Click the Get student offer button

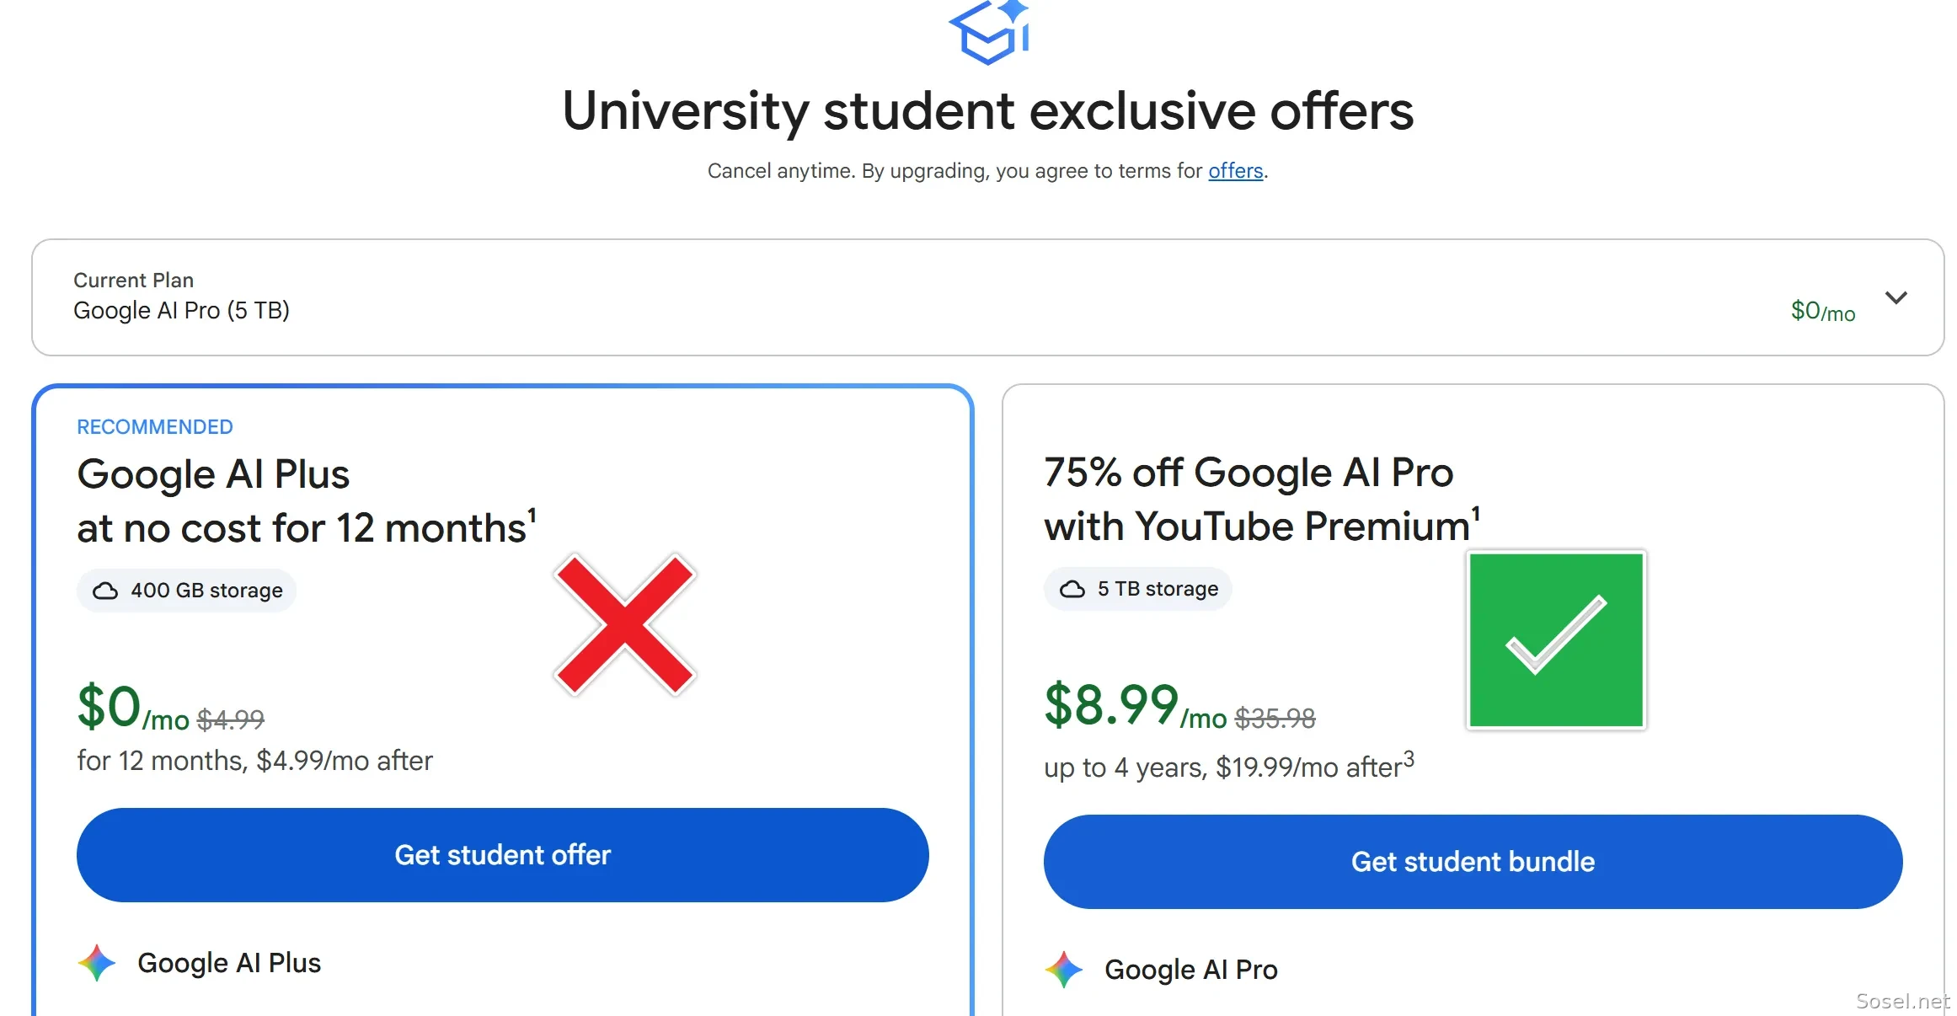(x=503, y=855)
